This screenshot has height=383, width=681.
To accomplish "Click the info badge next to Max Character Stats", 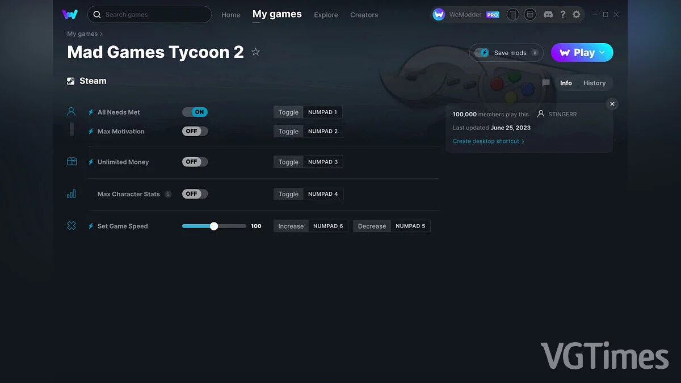I will click(x=168, y=193).
